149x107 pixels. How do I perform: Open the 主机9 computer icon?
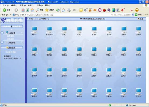click(x=34, y=50)
